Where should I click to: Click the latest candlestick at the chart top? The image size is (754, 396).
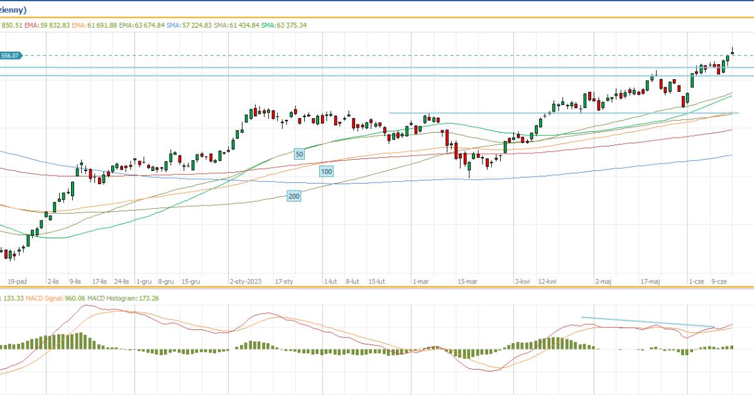(x=733, y=50)
